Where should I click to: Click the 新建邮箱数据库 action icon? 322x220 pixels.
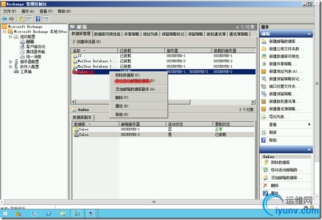(264, 42)
